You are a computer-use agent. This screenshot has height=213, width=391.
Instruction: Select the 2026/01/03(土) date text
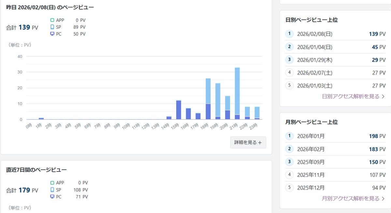pyautogui.click(x=315, y=85)
